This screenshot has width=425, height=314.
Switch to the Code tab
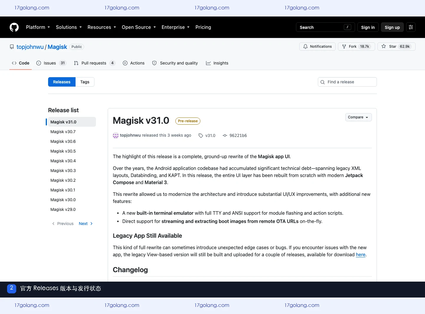coord(20,63)
